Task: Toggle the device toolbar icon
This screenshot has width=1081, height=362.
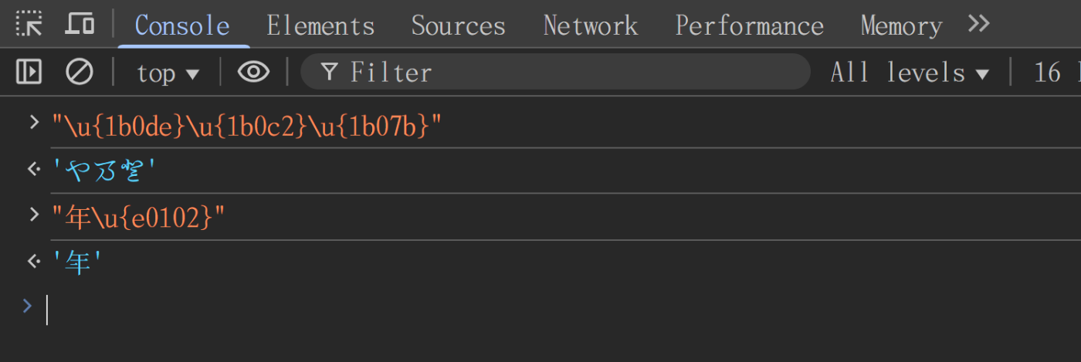Action: (x=79, y=25)
